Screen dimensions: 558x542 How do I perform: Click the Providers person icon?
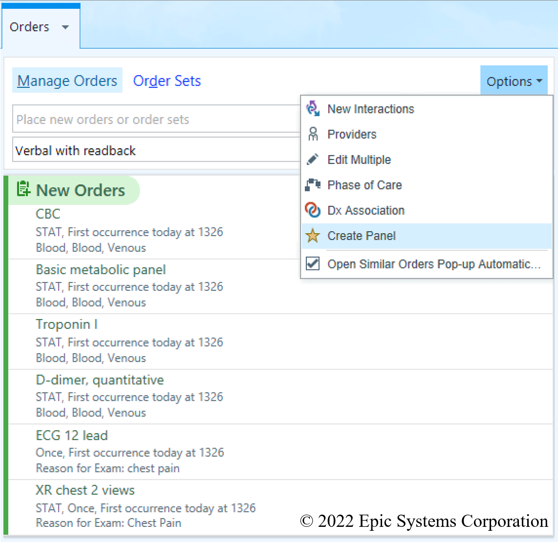coord(313,134)
